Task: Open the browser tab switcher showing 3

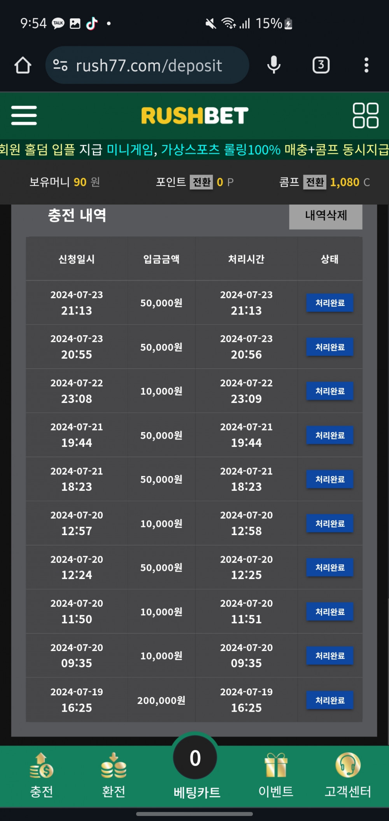Action: pos(321,65)
